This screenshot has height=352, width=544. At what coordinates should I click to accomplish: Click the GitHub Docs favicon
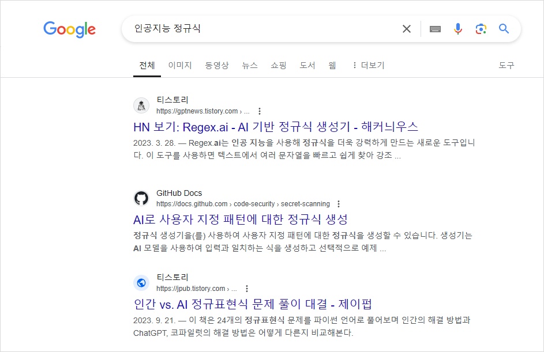[141, 198]
